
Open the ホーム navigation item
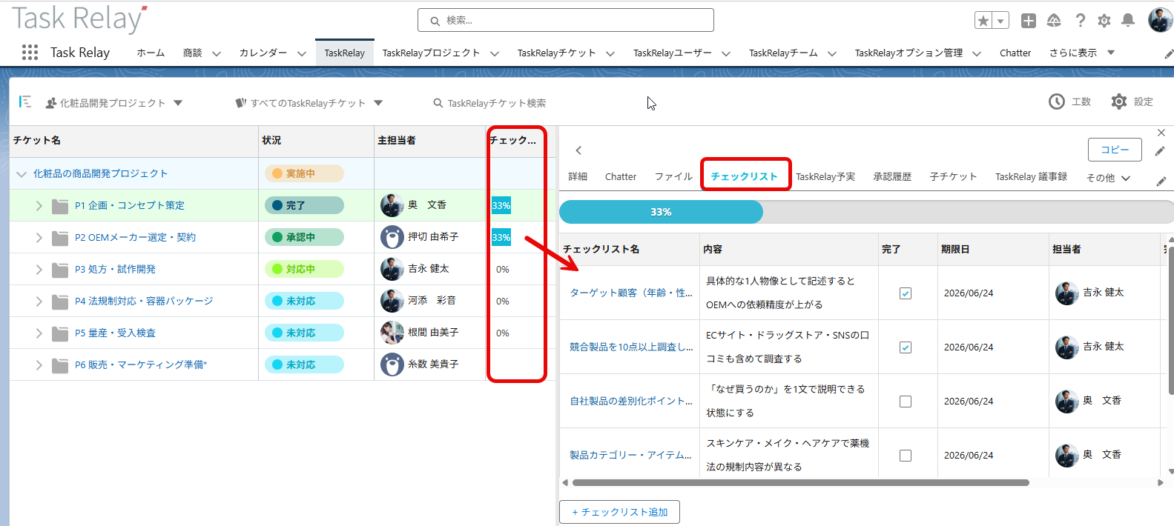pyautogui.click(x=151, y=53)
